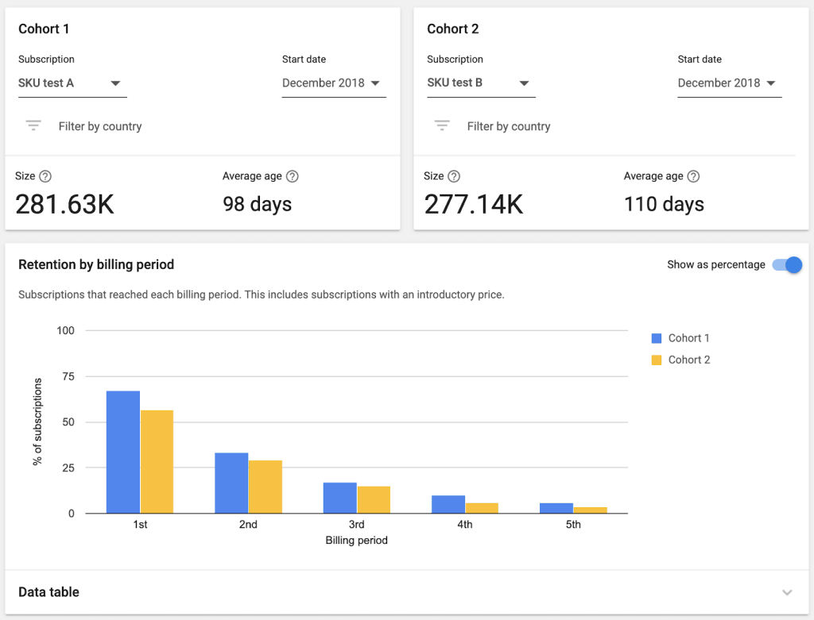The width and height of the screenshot is (814, 620).
Task: Click the 110 days average age value
Action: (664, 204)
